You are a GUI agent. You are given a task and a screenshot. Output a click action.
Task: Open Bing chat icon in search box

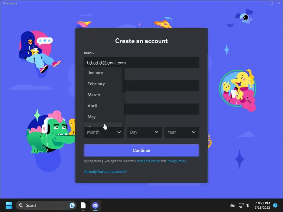tap(72, 205)
